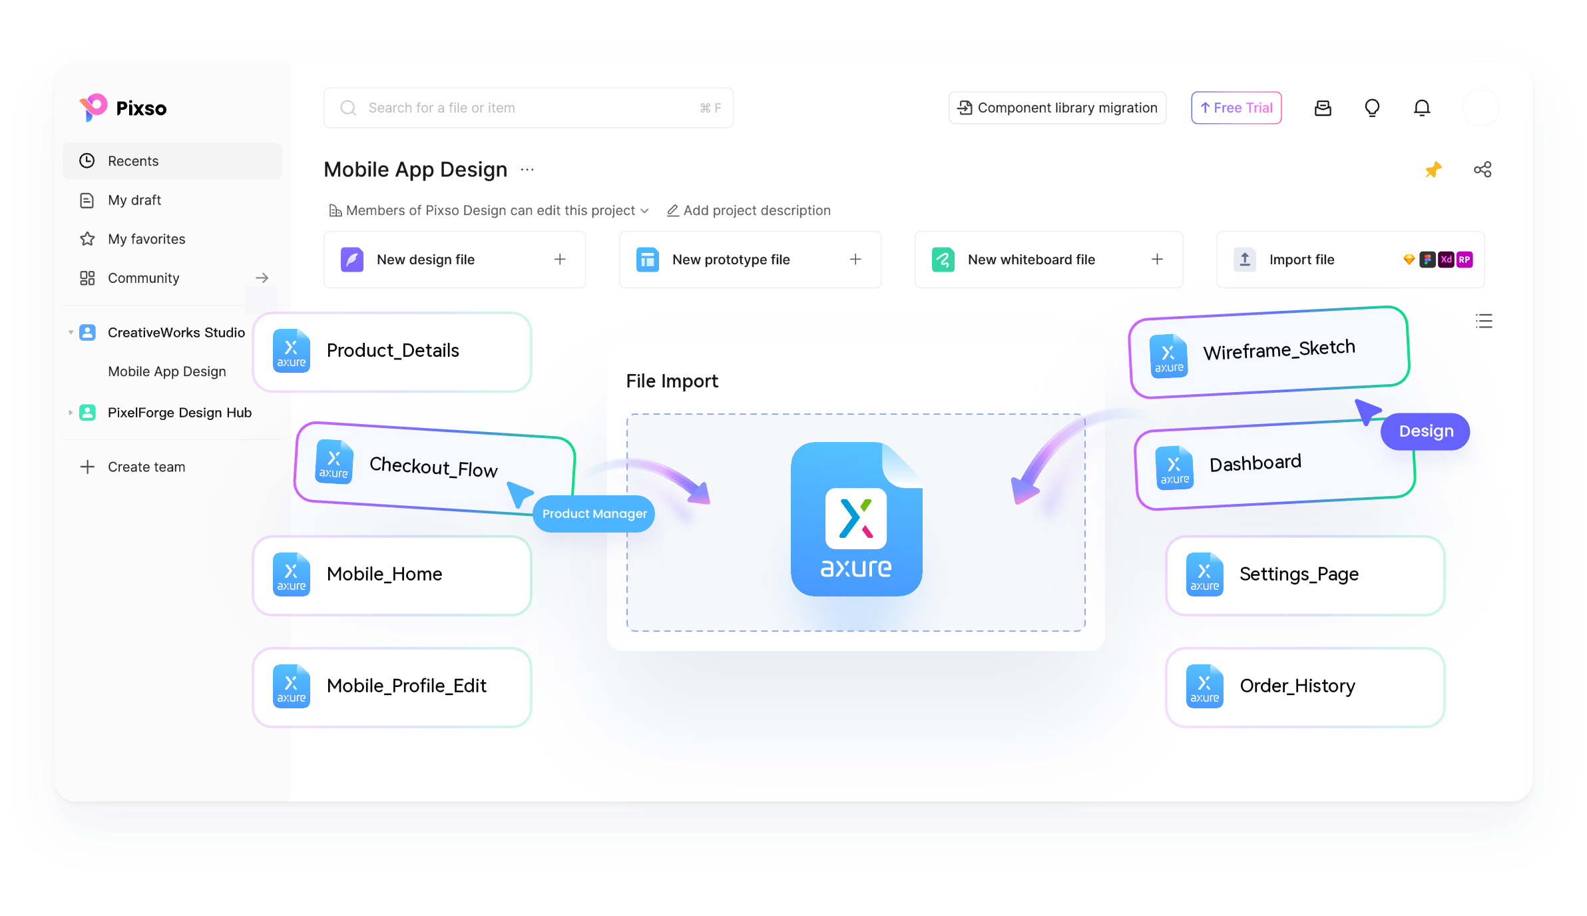Click the plus on New whiteboard file
This screenshot has width=1587, height=916.
point(1157,260)
